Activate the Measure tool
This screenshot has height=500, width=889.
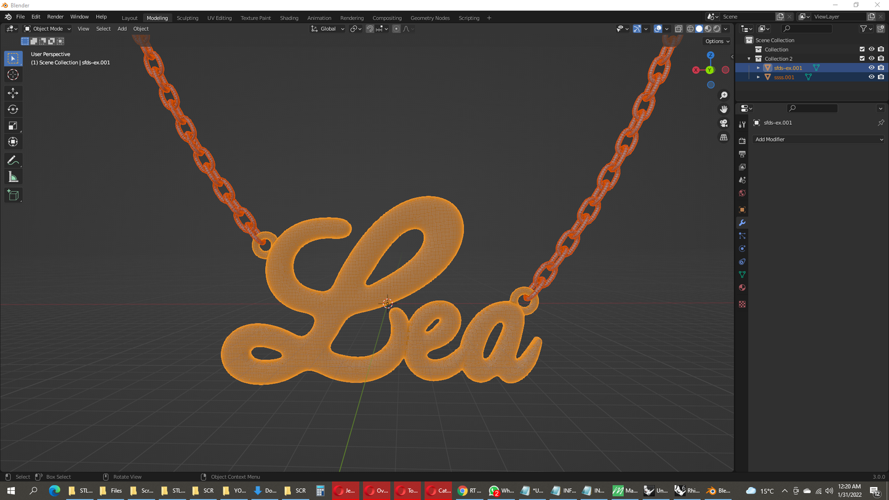[x=13, y=177]
